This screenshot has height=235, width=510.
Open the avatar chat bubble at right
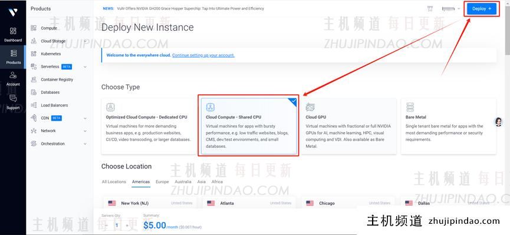click(498, 122)
